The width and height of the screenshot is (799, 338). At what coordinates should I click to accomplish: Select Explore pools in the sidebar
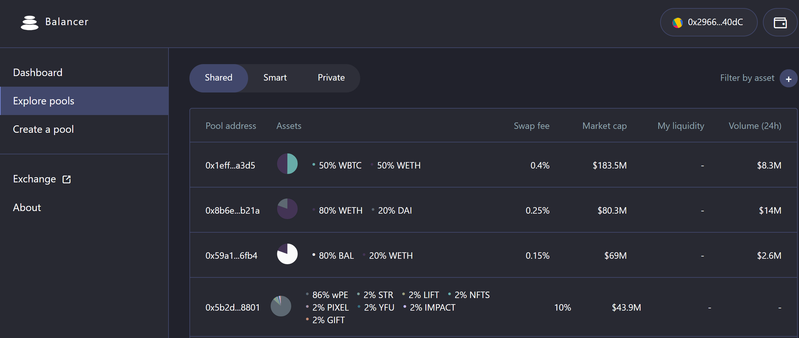coord(84,101)
